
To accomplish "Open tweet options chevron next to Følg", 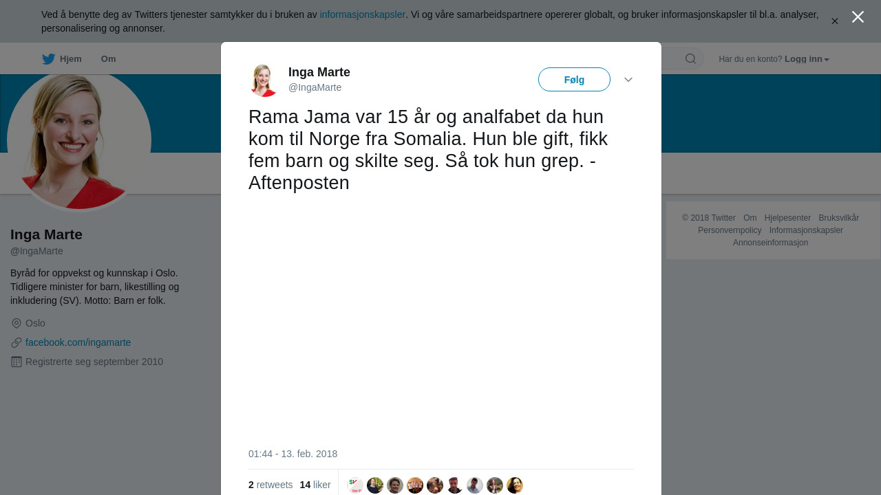I will pyautogui.click(x=628, y=80).
